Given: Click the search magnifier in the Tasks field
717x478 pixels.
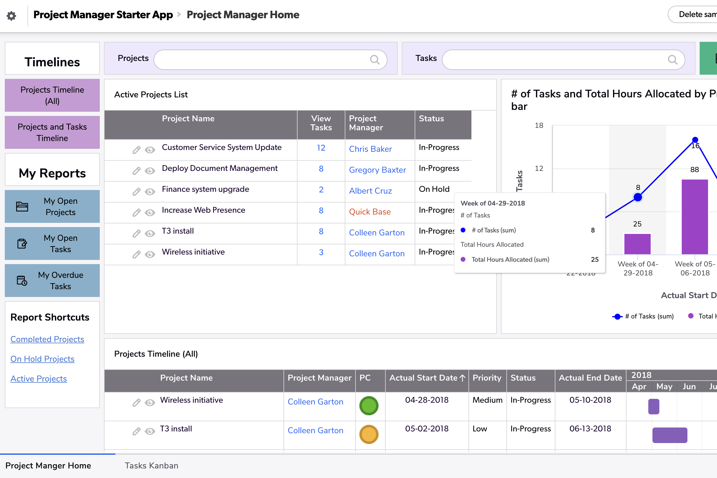Looking at the screenshot, I should [673, 60].
